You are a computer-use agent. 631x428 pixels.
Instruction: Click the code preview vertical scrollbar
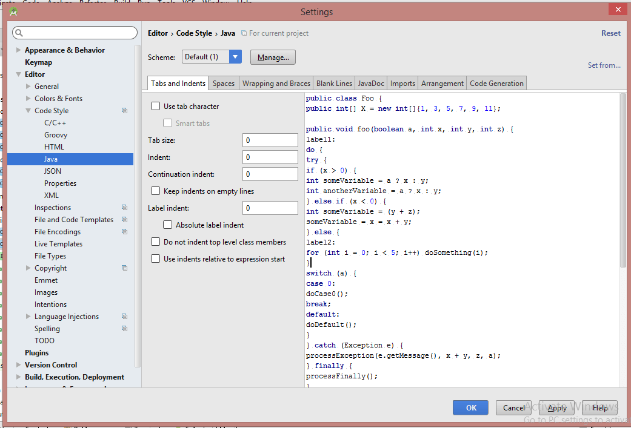pos(623,182)
